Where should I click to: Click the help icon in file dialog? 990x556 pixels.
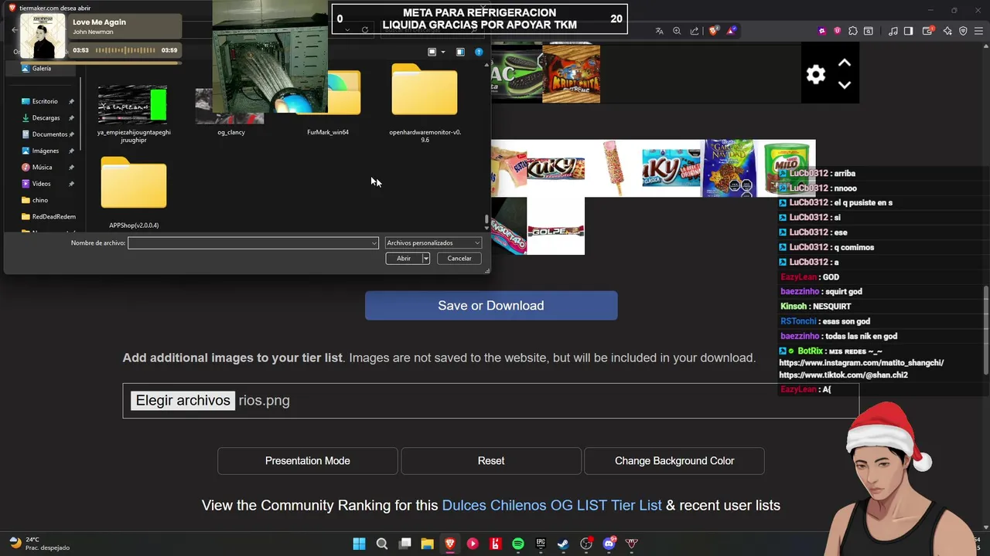click(479, 52)
